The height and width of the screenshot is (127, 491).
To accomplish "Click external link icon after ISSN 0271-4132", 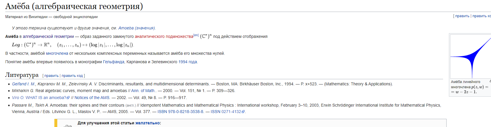I will tap(243, 112).
